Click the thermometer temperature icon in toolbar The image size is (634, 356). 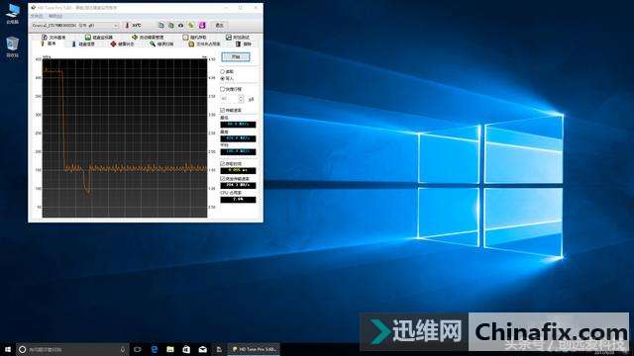[x=127, y=26]
